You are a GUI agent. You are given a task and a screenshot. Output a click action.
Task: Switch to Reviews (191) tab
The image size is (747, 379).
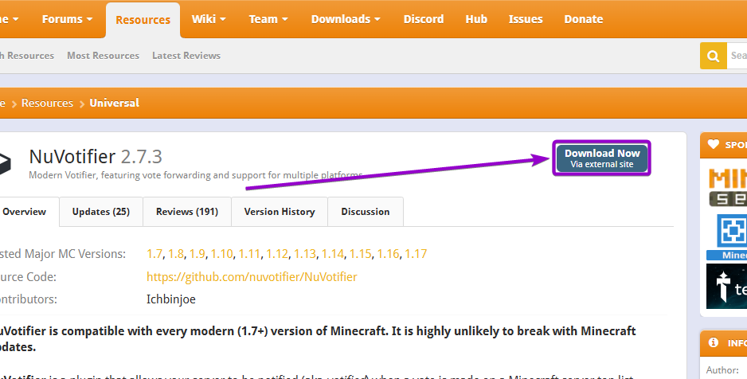[x=187, y=212]
